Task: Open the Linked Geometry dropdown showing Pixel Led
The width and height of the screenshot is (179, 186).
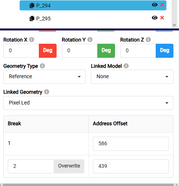Action: [88, 103]
